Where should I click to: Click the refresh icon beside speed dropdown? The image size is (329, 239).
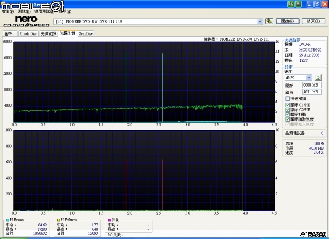click(318, 77)
